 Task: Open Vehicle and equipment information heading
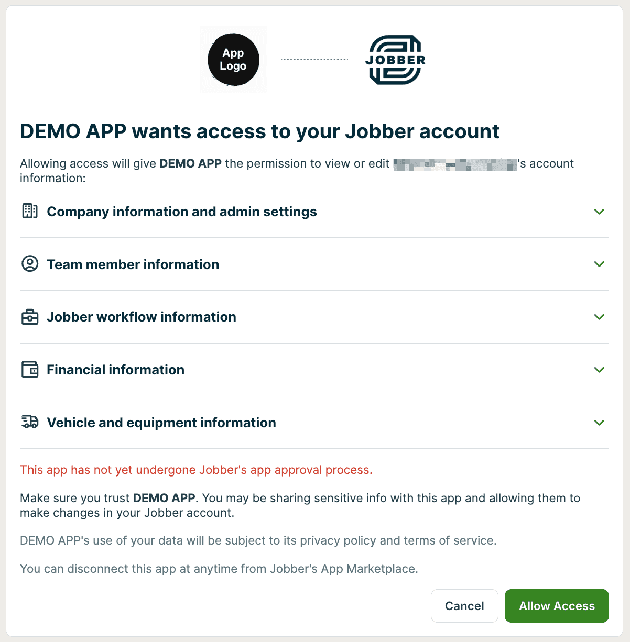tap(161, 423)
